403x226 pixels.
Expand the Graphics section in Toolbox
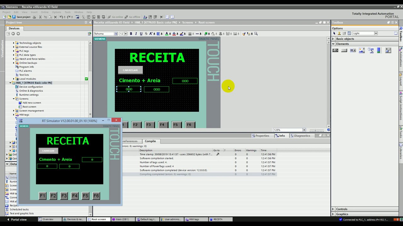pyautogui.click(x=333, y=214)
